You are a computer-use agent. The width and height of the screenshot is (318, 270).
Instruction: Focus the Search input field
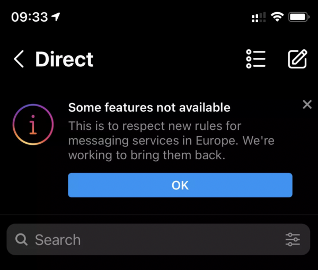tap(158, 240)
